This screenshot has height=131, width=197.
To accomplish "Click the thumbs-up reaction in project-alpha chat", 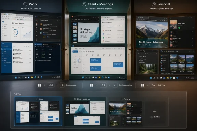I will click(x=44, y=37).
